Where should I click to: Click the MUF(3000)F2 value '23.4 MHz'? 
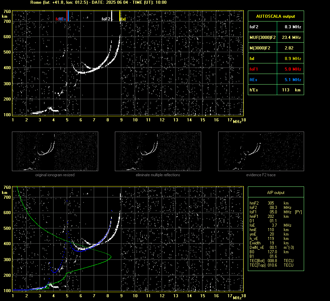pos(291,37)
